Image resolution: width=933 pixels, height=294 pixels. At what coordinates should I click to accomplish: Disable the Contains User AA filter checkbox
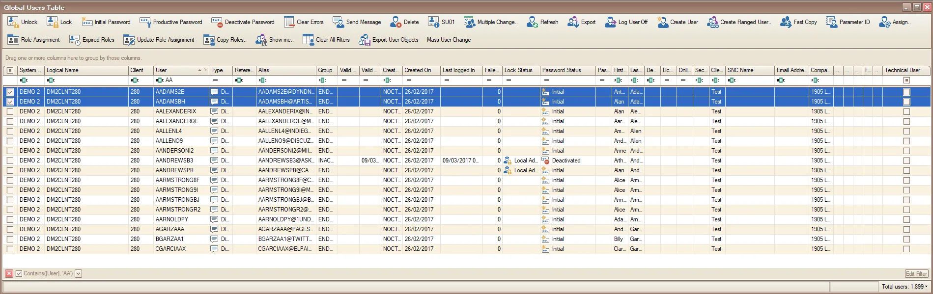(x=19, y=274)
